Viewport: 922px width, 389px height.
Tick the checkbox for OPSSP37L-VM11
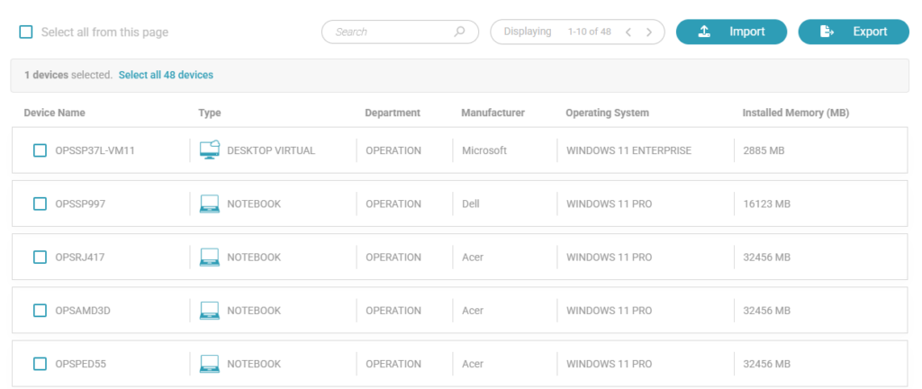[40, 150]
